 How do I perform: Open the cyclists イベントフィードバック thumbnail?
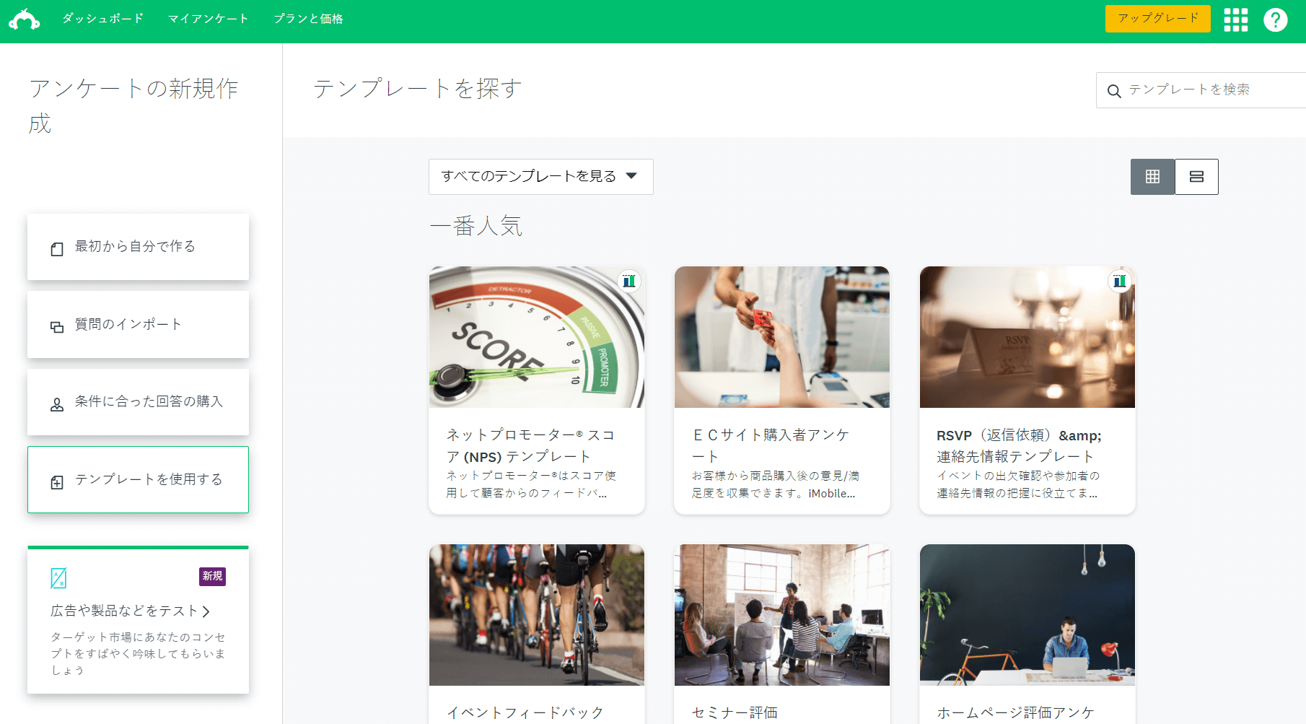537,615
